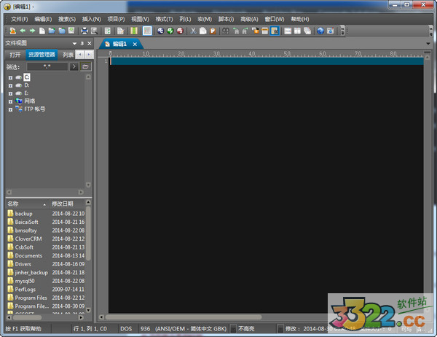
Task: Click the binoculars Find icon
Action: (x=226, y=31)
